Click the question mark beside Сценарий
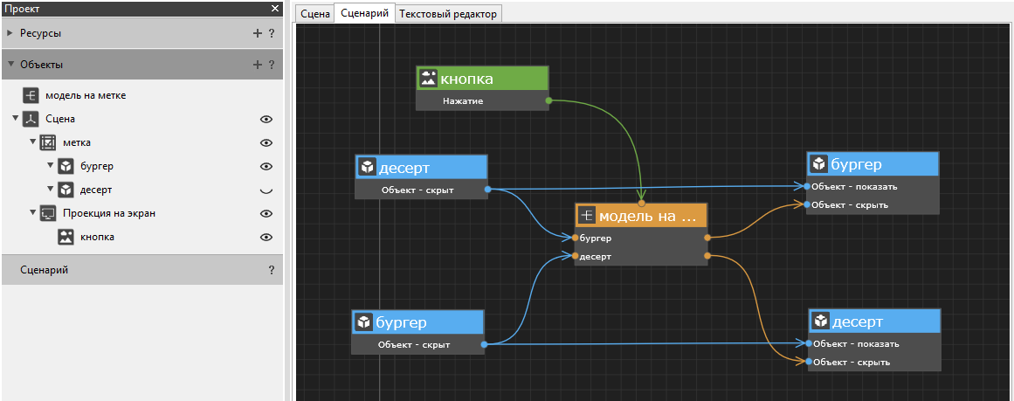This screenshot has width=1014, height=401. pyautogui.click(x=272, y=271)
